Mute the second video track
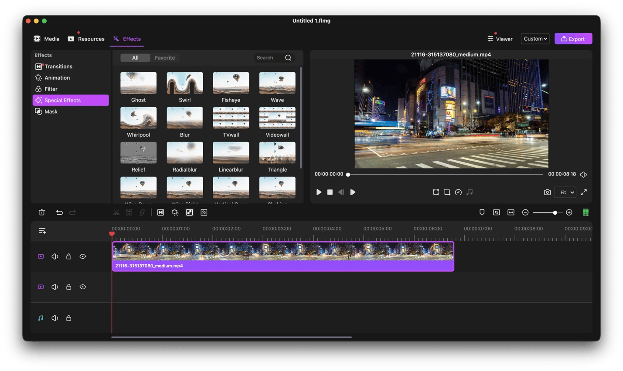623x371 pixels. point(55,287)
